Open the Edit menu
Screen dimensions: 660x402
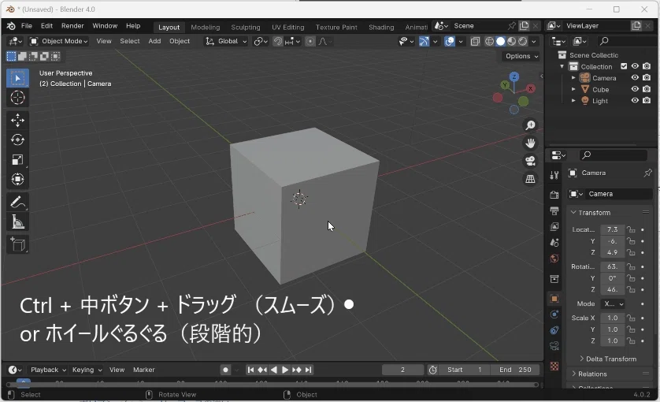click(x=46, y=26)
